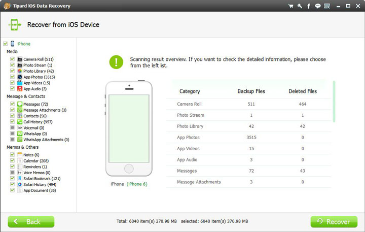
Task: Click the Backup Files column header
Action: pos(251,91)
